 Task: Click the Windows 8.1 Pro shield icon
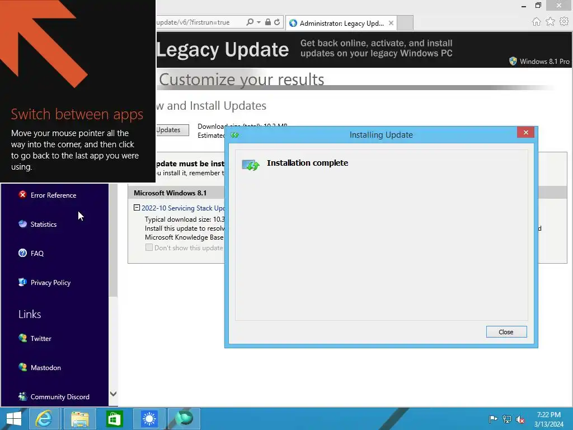tap(513, 61)
